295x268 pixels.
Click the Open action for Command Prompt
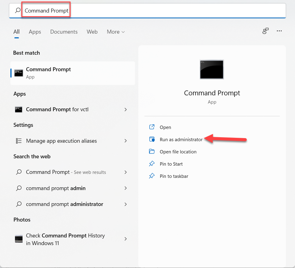tap(165, 127)
